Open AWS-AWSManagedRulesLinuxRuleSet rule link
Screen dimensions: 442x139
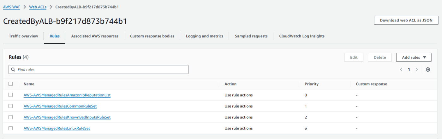(57, 128)
